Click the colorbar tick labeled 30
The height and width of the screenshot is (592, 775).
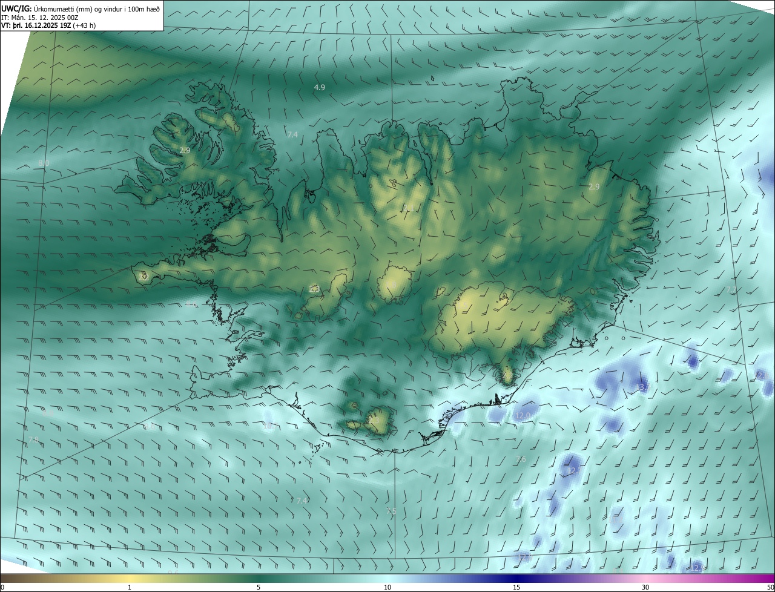coord(645,587)
